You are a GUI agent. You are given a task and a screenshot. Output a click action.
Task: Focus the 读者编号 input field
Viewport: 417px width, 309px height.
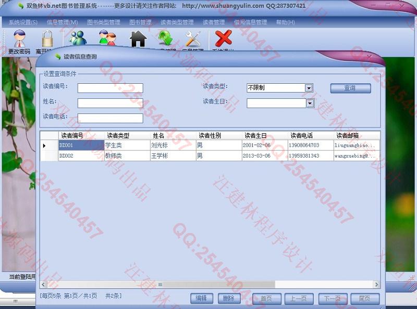click(111, 88)
